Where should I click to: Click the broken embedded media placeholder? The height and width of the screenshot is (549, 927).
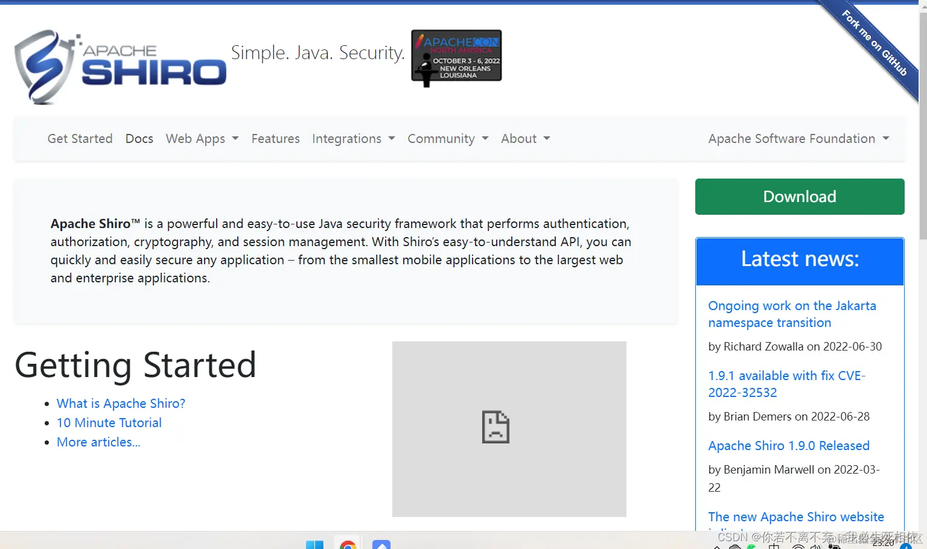[x=509, y=429]
